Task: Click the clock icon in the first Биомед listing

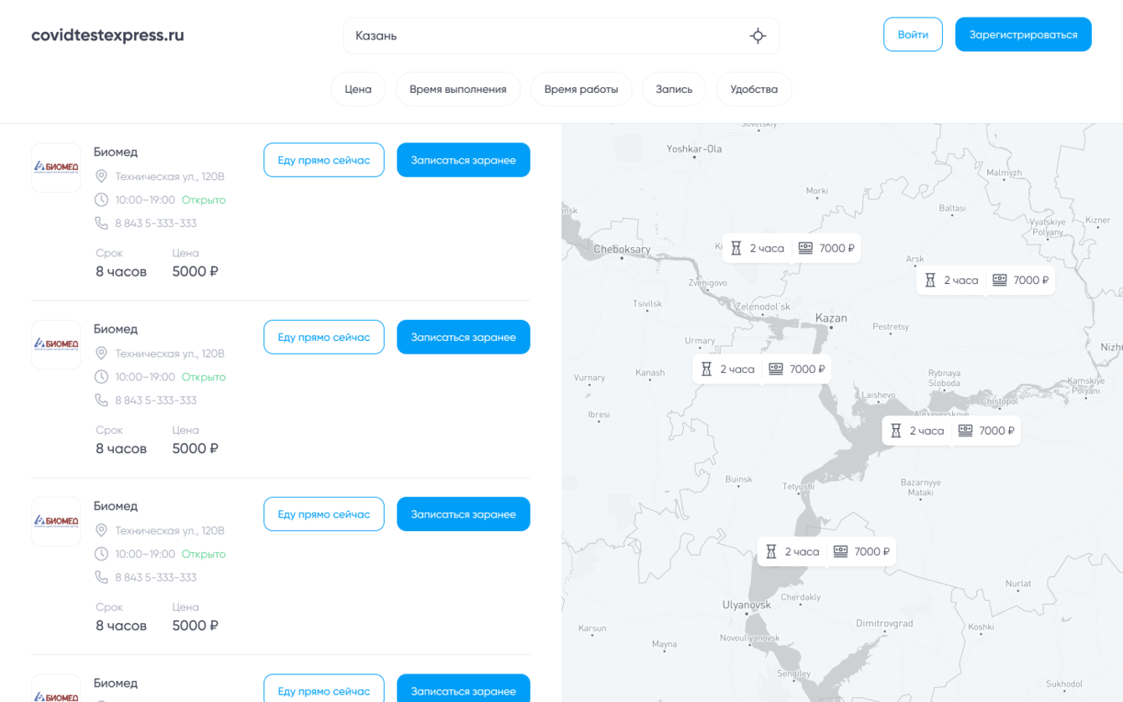Action: pyautogui.click(x=101, y=199)
